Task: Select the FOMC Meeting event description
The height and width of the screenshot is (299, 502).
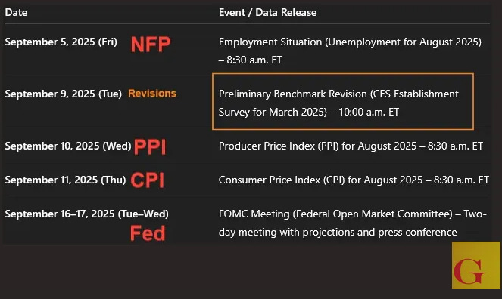Action: (x=353, y=223)
